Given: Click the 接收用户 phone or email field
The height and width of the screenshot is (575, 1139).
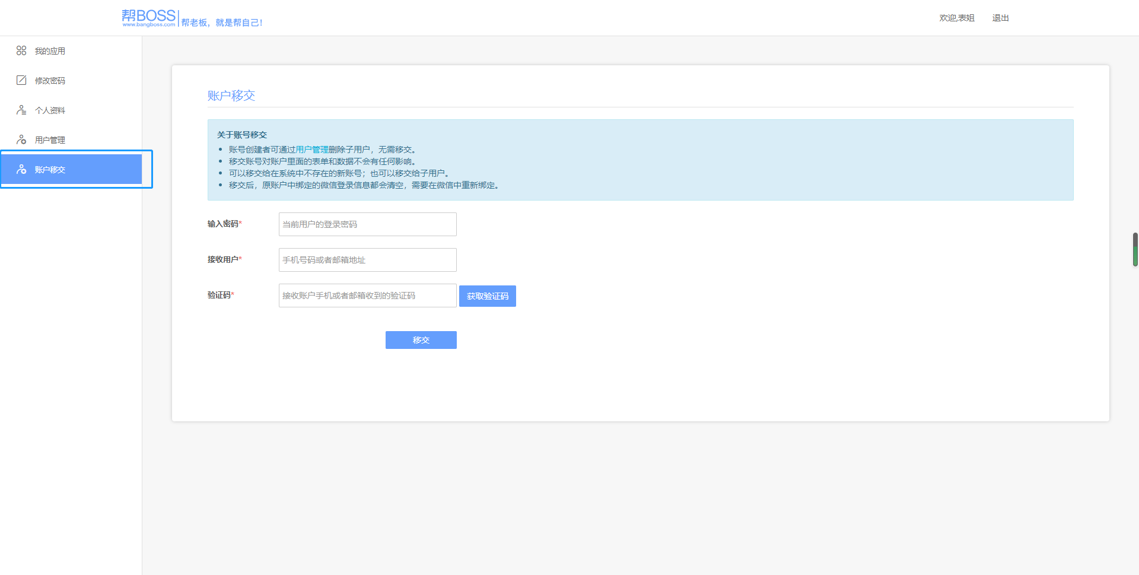Looking at the screenshot, I should pyautogui.click(x=367, y=260).
